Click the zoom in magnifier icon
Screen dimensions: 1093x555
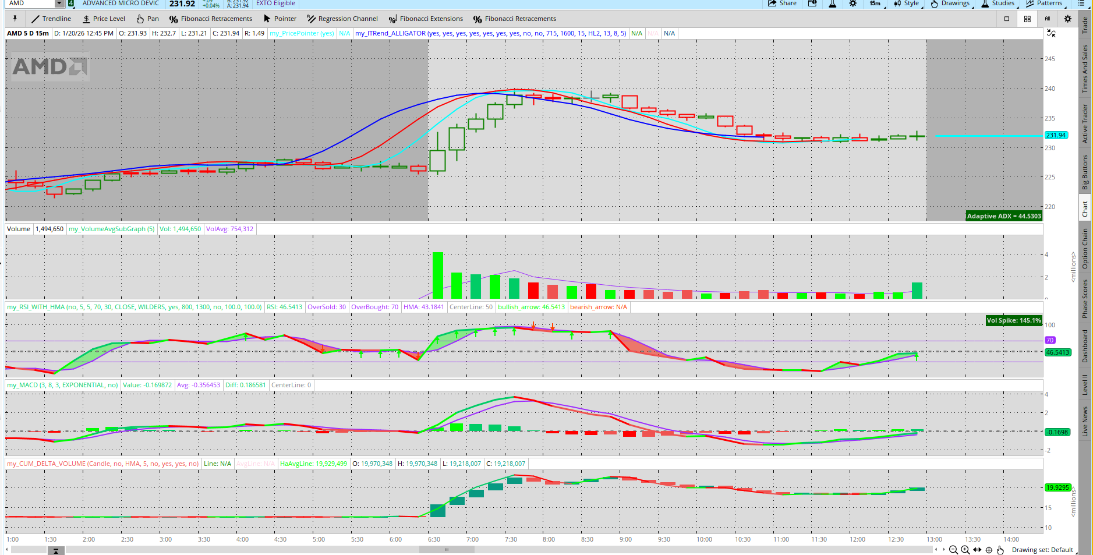965,550
